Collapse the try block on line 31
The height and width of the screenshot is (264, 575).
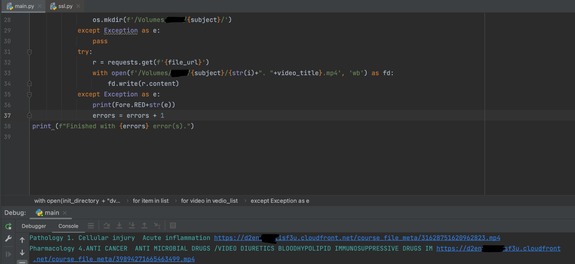[x=29, y=52]
